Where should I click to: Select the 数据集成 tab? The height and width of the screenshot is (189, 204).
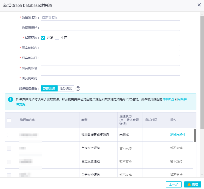click(x=49, y=88)
